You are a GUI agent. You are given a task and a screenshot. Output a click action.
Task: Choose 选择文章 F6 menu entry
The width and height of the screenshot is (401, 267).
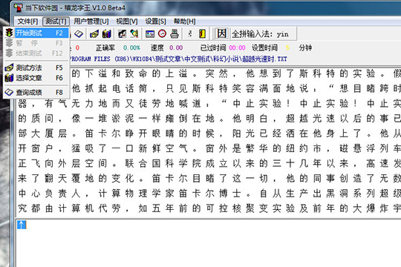[x=36, y=78]
